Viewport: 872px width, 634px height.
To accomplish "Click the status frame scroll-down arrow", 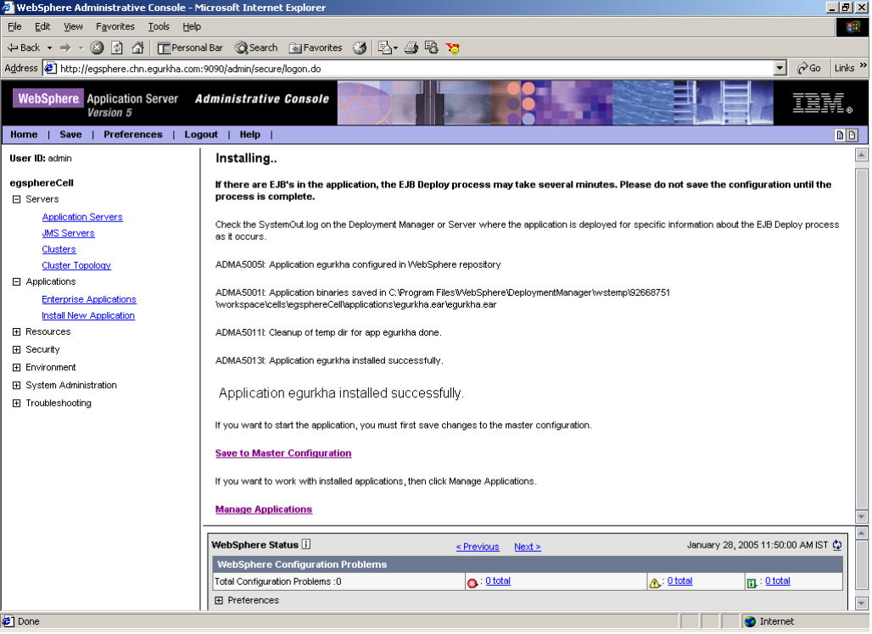I will 862,603.
